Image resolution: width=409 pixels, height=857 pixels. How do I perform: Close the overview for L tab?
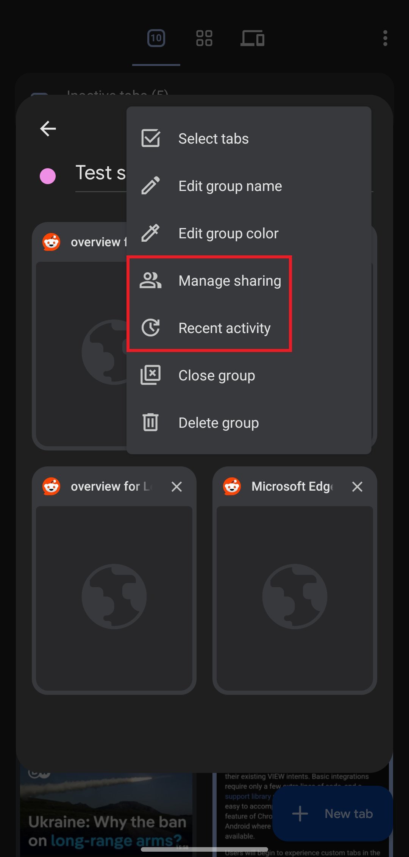click(176, 486)
